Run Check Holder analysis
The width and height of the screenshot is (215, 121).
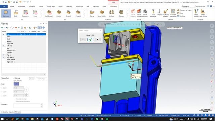(x=196, y=13)
